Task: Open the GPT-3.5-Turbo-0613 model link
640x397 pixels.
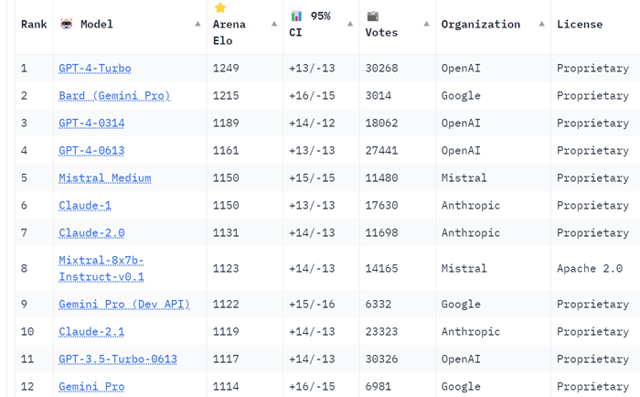Action: pyautogui.click(x=117, y=359)
